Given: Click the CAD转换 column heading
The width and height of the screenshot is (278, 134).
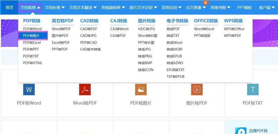Looking at the screenshot, I should pyautogui.click(x=89, y=21).
